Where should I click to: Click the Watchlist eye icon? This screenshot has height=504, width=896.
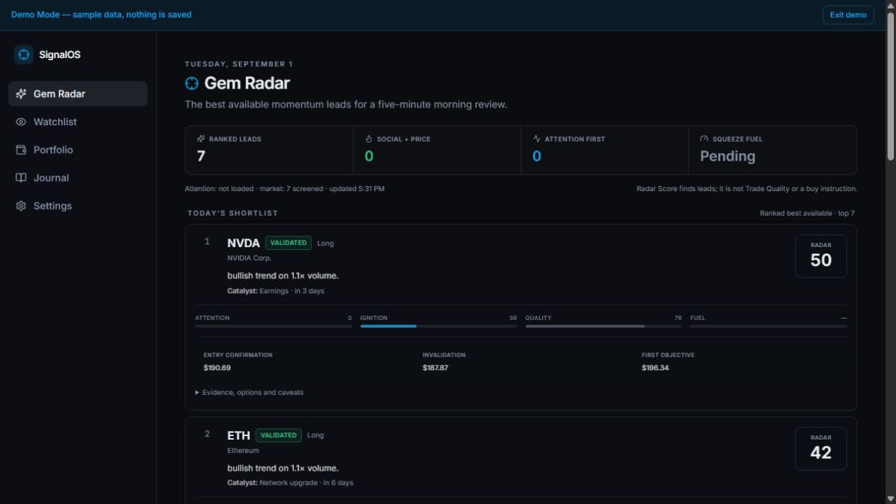(21, 122)
